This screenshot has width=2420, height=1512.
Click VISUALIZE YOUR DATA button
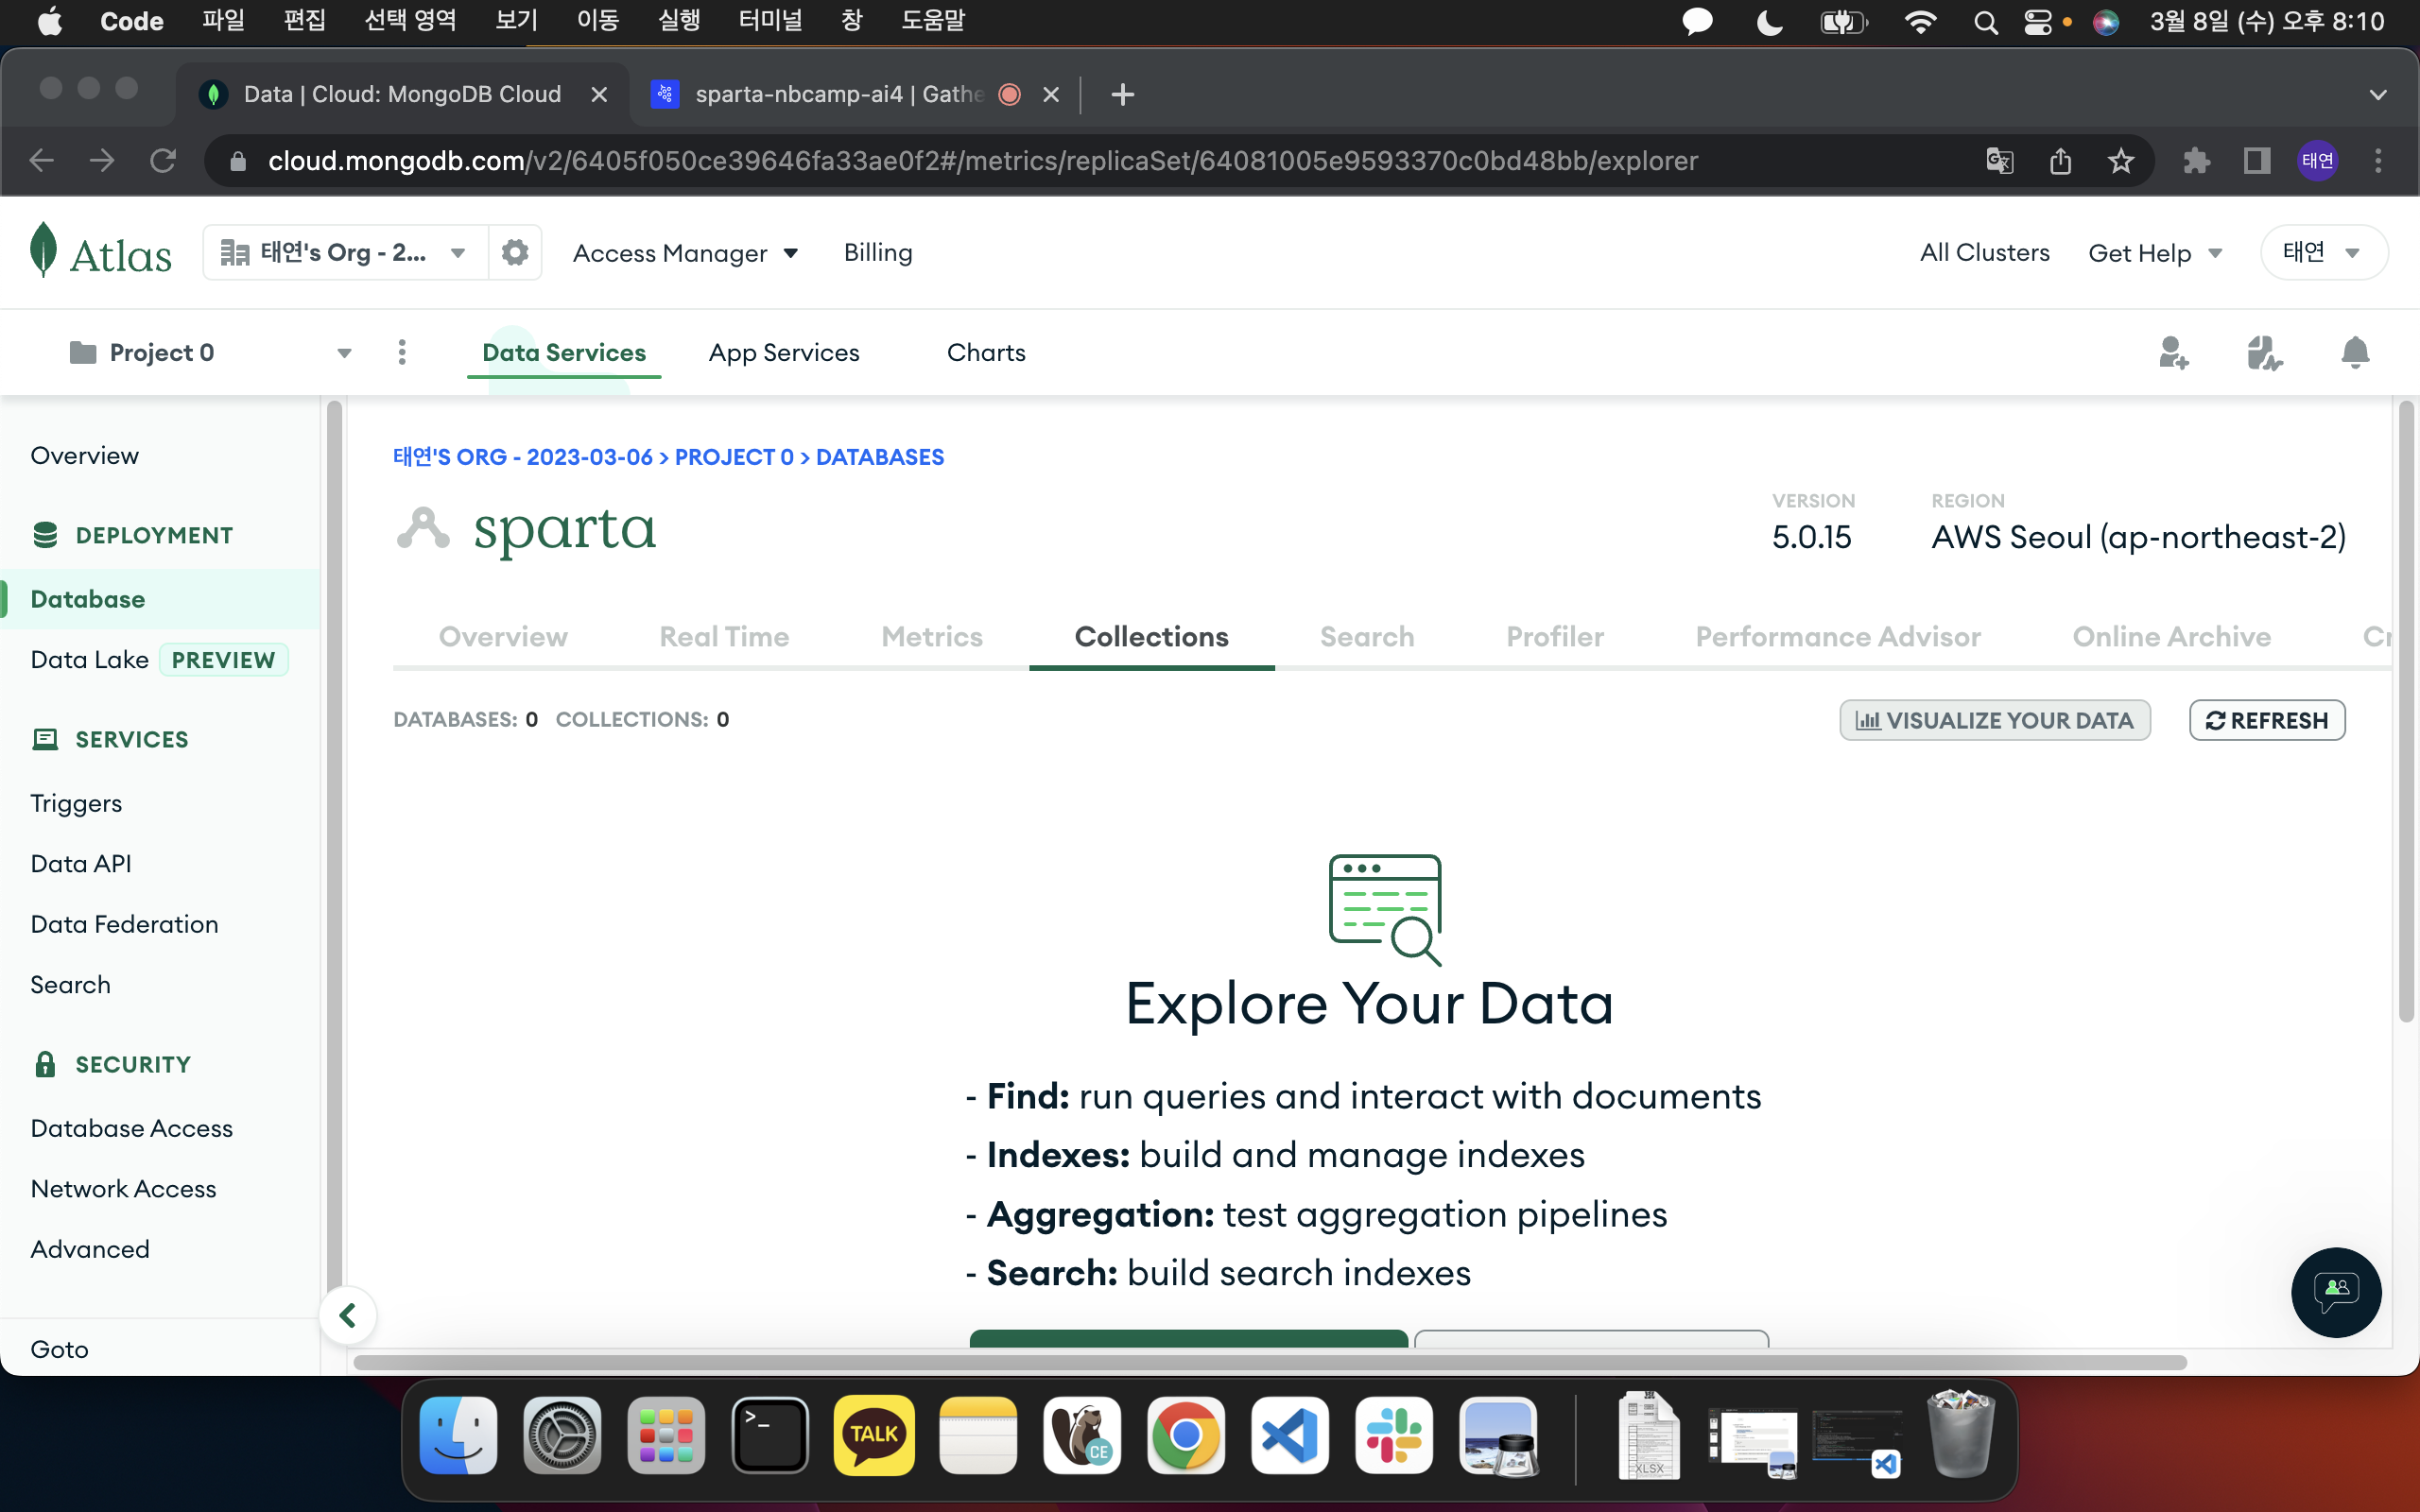coord(1995,720)
